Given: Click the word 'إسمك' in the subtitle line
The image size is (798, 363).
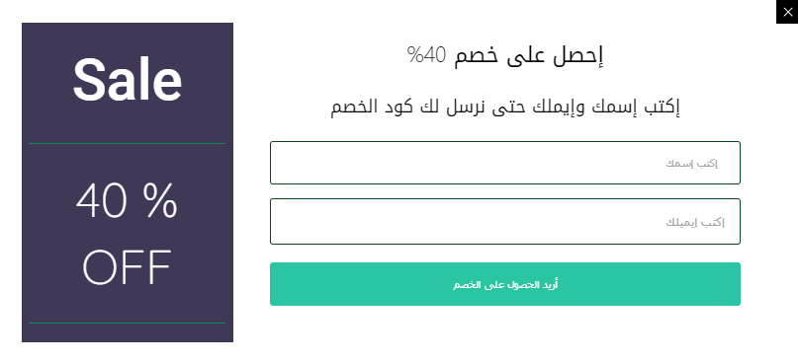Looking at the screenshot, I should [x=615, y=108].
